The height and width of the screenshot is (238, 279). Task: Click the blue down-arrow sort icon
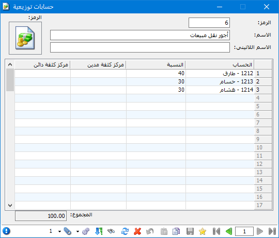[99, 231]
